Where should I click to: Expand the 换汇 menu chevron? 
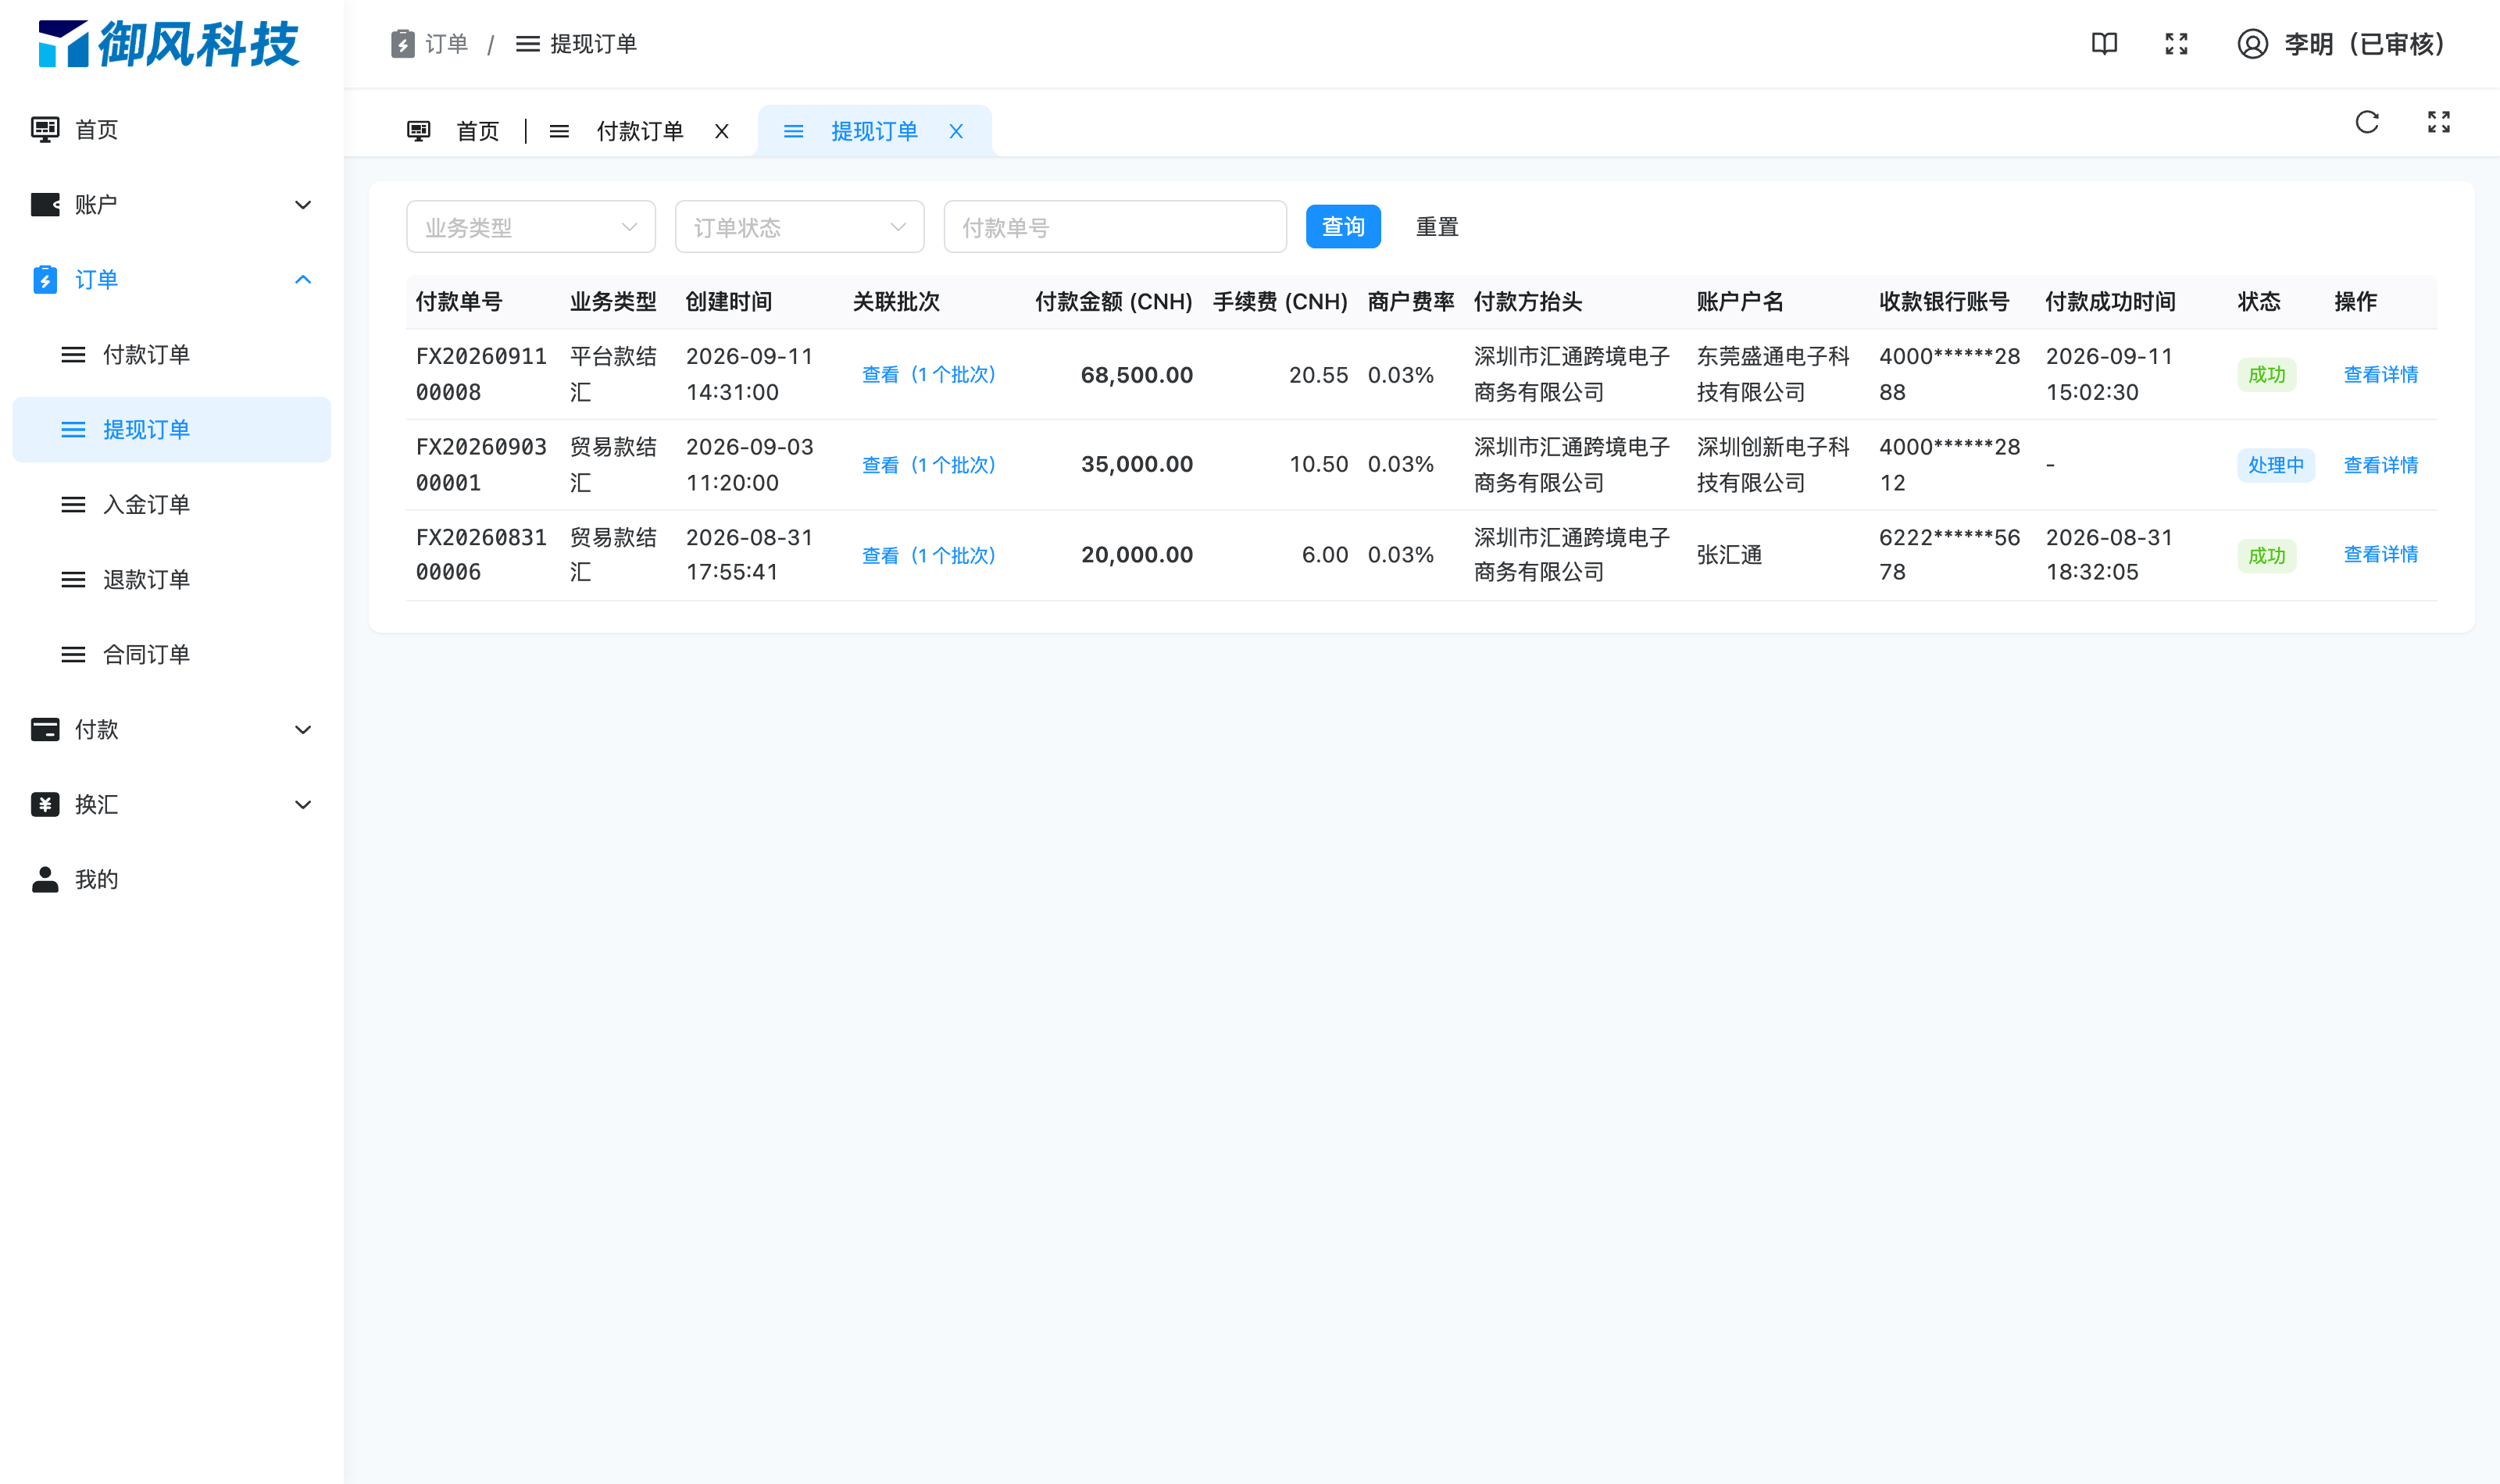click(x=303, y=805)
